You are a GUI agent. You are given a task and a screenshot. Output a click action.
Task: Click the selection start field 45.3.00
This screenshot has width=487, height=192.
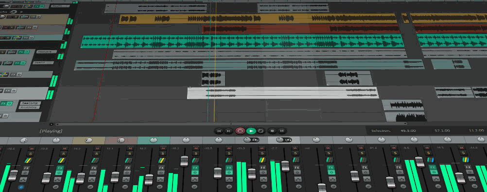408,131
